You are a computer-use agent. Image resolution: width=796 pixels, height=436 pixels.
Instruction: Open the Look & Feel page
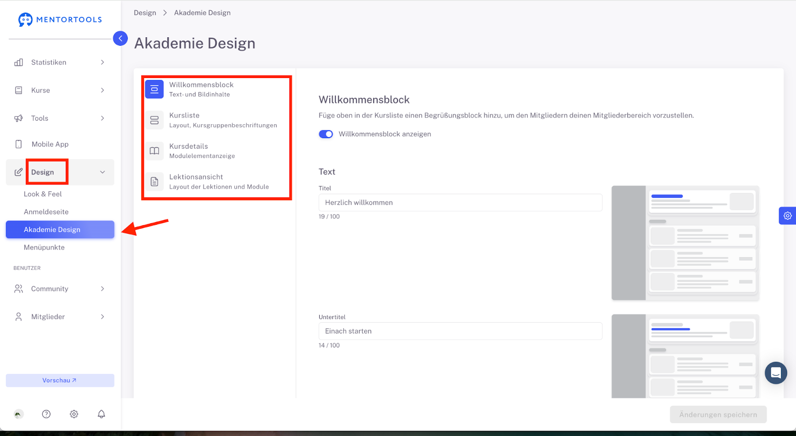pyautogui.click(x=43, y=194)
